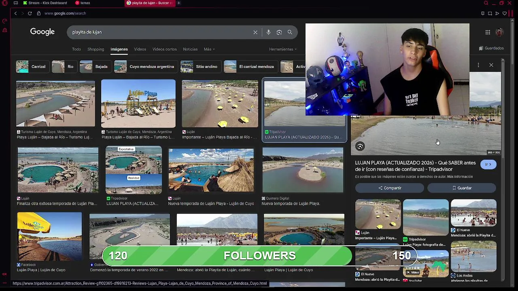Search by image with Google Lens
Viewport: 518px width, 291px height.
click(x=279, y=32)
